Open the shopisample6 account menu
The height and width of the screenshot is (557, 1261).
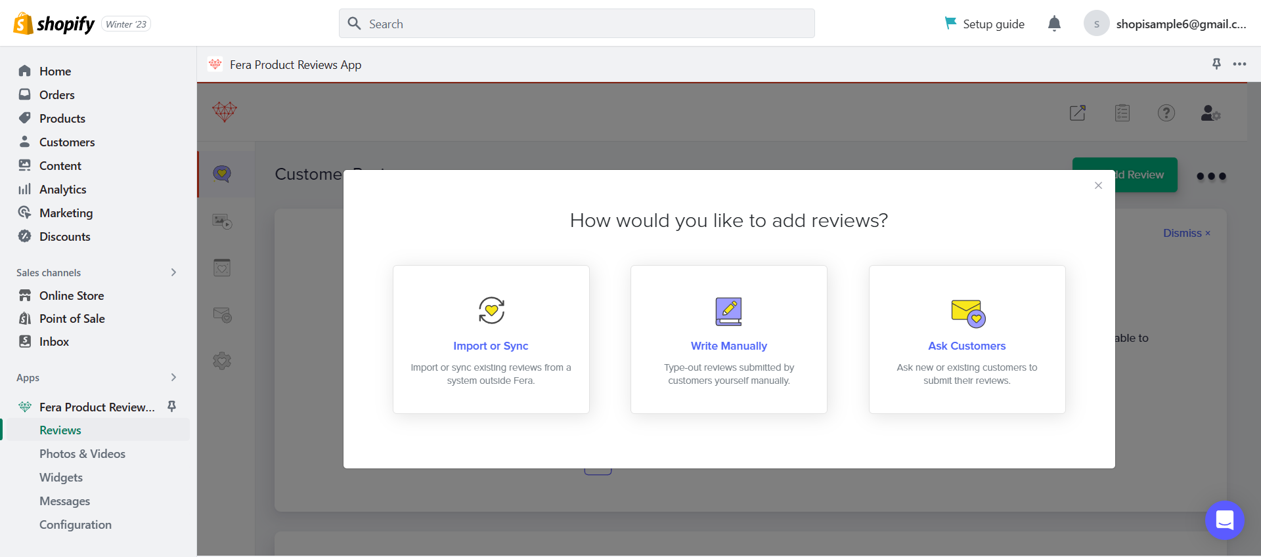pyautogui.click(x=1165, y=24)
